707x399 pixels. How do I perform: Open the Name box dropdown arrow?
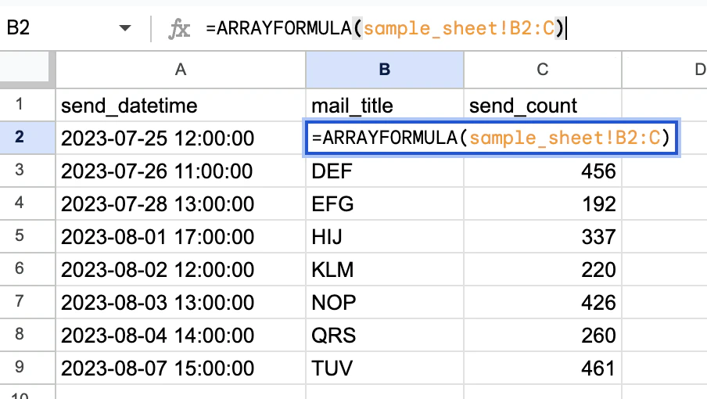[x=125, y=28]
